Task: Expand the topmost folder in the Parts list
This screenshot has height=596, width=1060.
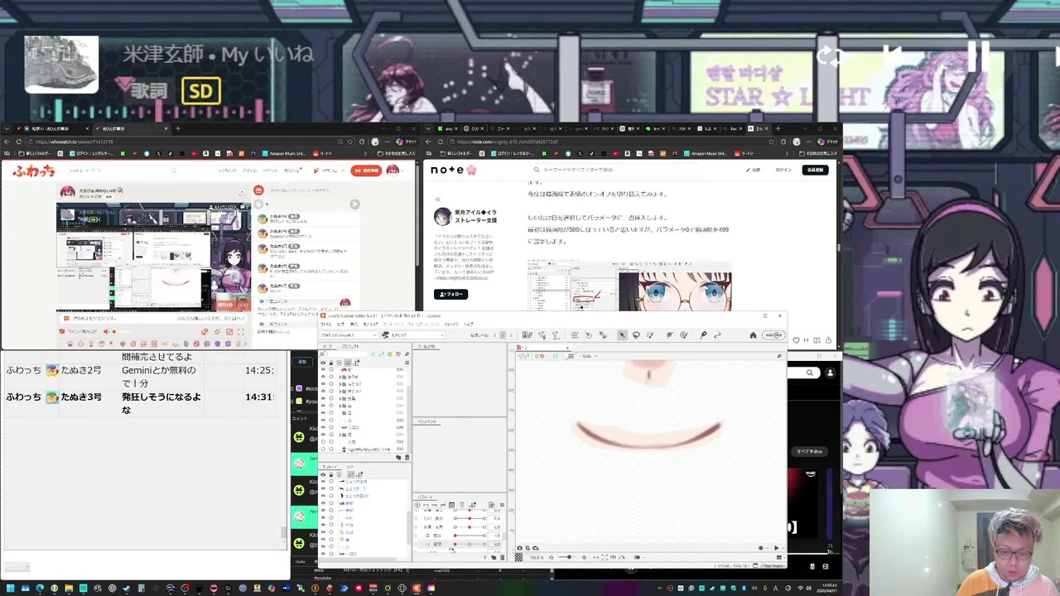Action: click(x=340, y=377)
